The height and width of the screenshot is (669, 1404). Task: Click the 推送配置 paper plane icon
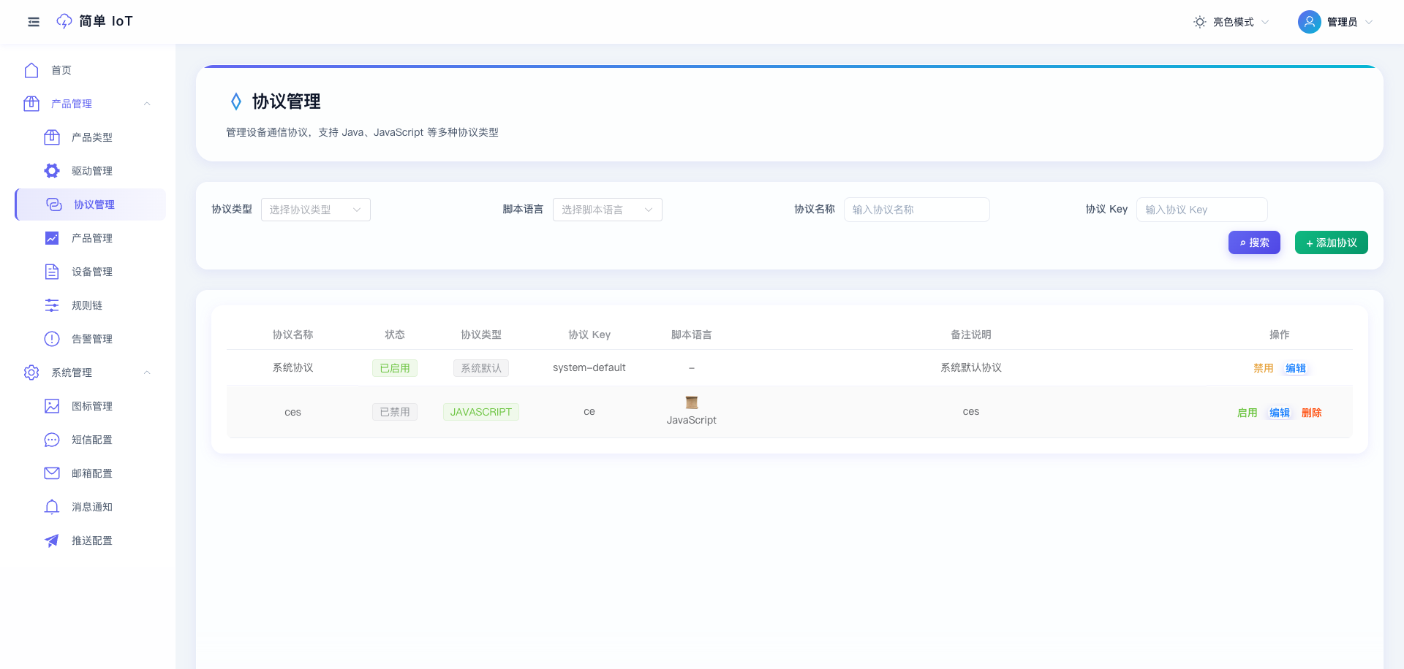tap(52, 540)
